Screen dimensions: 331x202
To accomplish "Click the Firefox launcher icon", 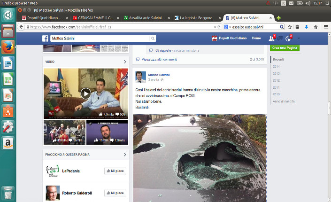I will 8,47.
